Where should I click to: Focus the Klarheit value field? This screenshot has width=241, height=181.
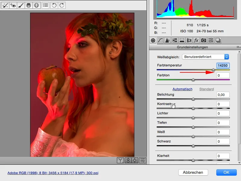tap(223, 156)
